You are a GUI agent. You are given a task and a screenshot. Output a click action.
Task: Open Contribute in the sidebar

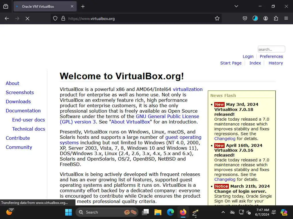tap(18, 138)
